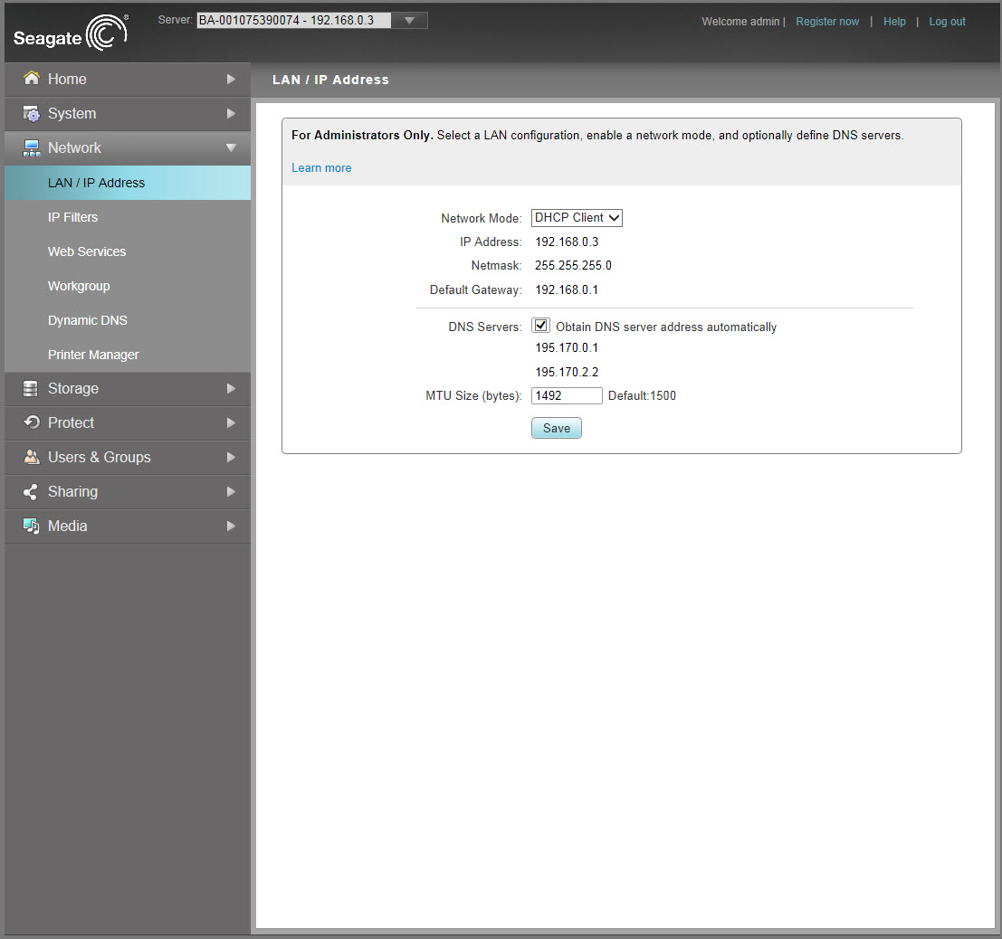The width and height of the screenshot is (1002, 939).
Task: Uncheck Obtain DNS server address automatically
Action: click(x=540, y=326)
